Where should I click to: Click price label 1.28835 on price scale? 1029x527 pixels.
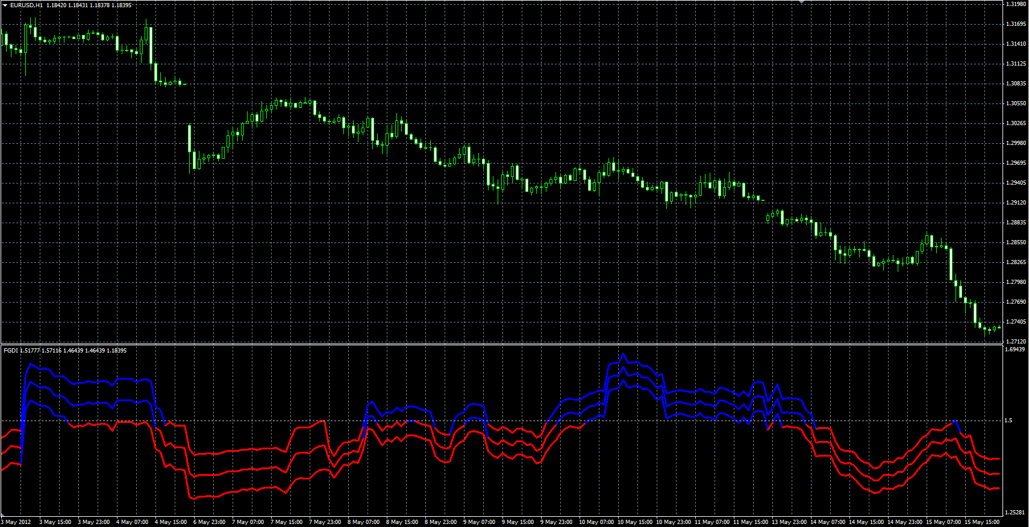[x=1016, y=223]
